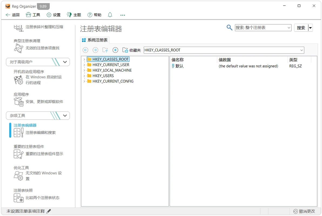Screen dimensions: 322x216
Task: Expand the HKEY_USERS tree node
Action: (x=84, y=76)
